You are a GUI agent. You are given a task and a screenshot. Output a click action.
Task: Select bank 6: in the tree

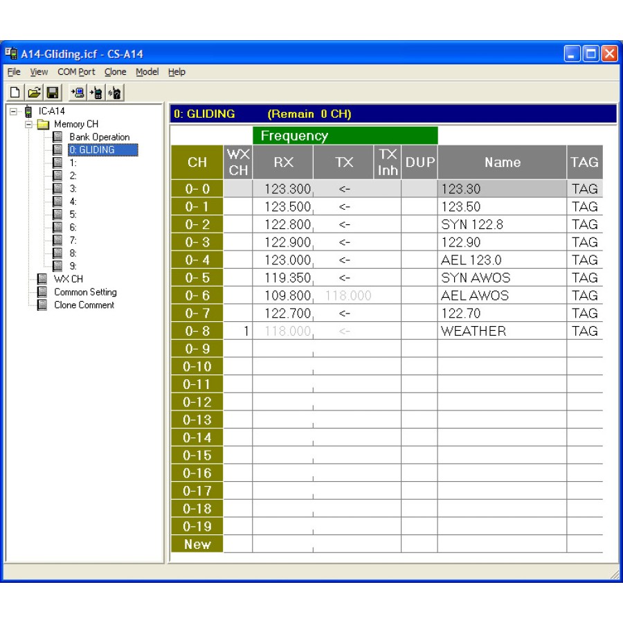73,227
